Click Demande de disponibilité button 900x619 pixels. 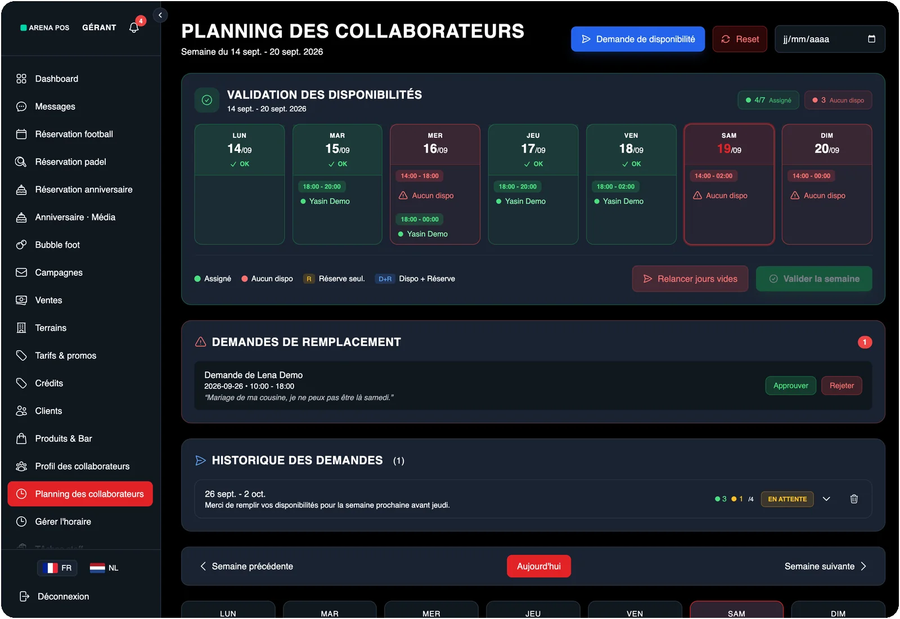pyautogui.click(x=638, y=39)
